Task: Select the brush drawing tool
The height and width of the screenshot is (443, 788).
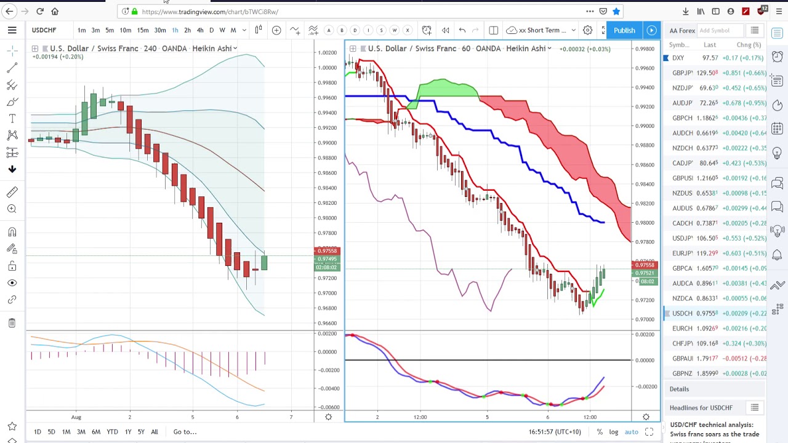Action: tap(12, 102)
